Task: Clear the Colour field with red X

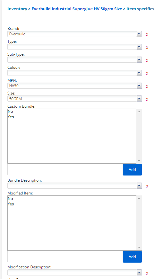Action: pos(147,74)
